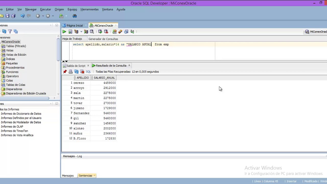Click the Commit icon
This screenshot has height=184, width=327.
click(x=100, y=32)
